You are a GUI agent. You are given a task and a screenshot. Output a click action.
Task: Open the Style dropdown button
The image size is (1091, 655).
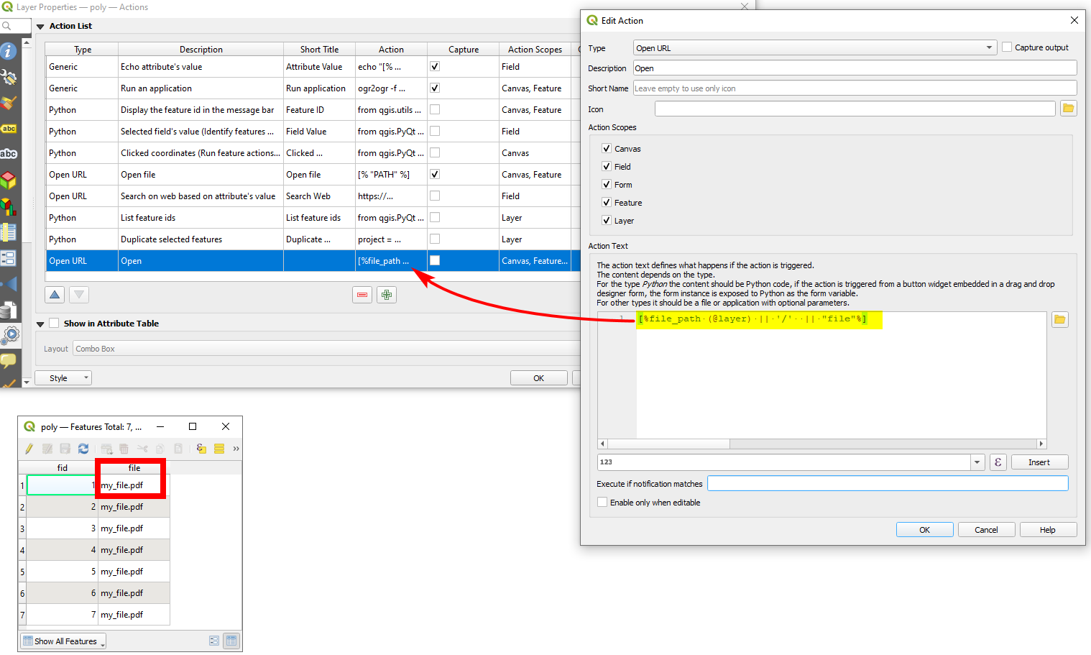point(63,377)
